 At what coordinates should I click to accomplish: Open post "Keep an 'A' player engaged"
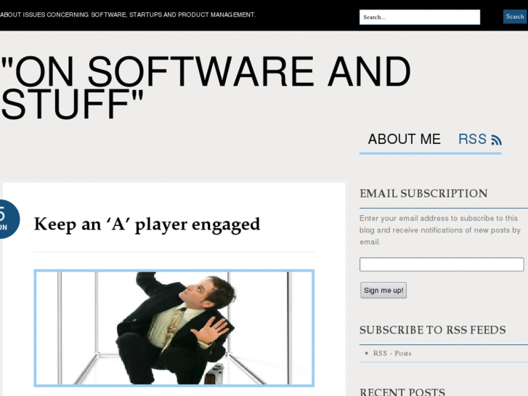pyautogui.click(x=147, y=224)
